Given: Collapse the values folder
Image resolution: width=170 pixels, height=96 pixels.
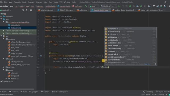Looking at the screenshot, I should coord(4,70).
